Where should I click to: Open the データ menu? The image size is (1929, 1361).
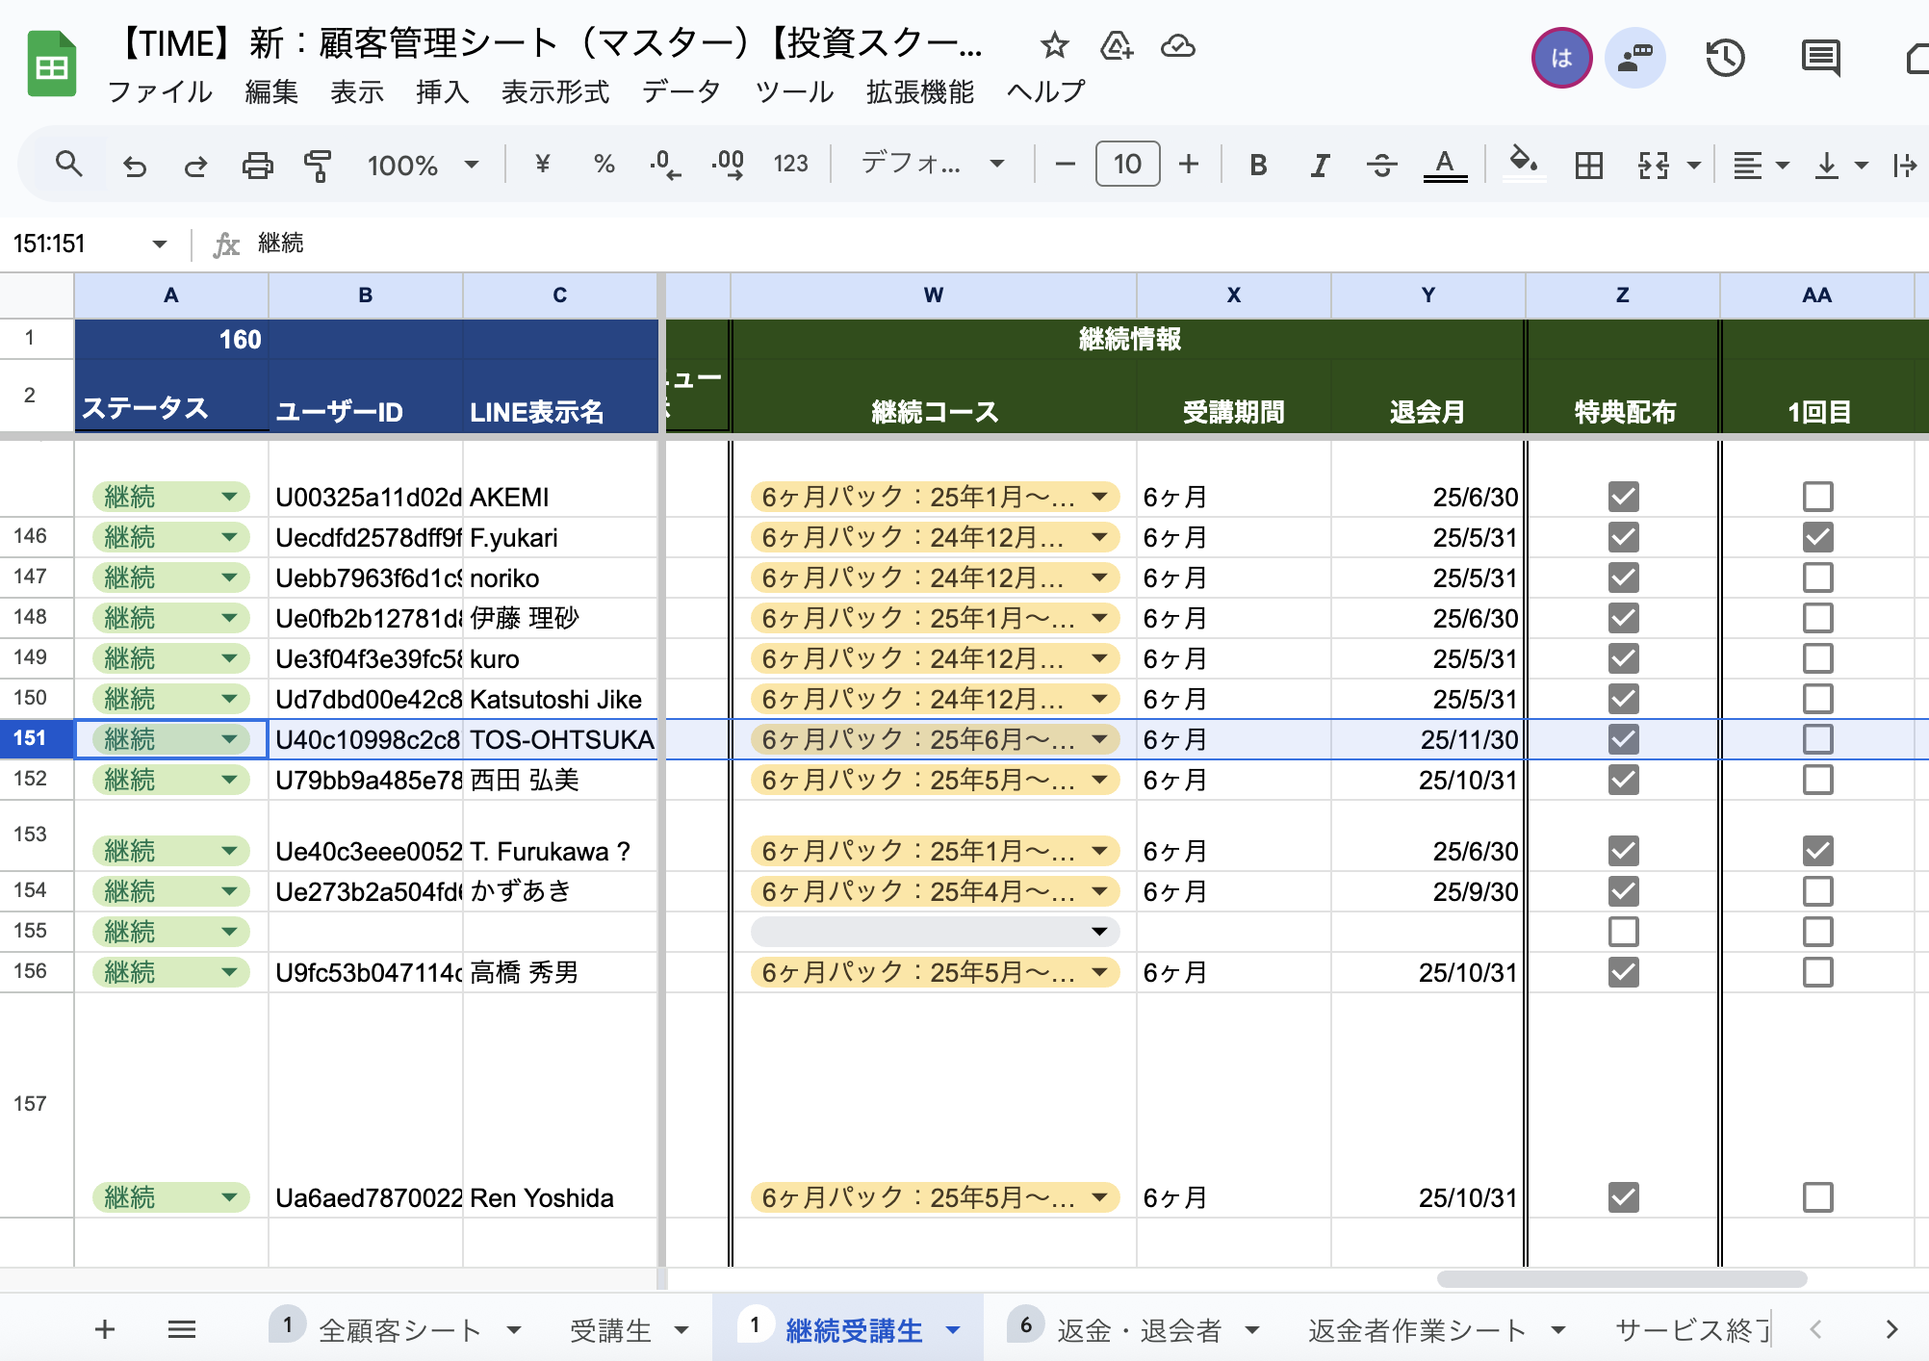point(680,92)
